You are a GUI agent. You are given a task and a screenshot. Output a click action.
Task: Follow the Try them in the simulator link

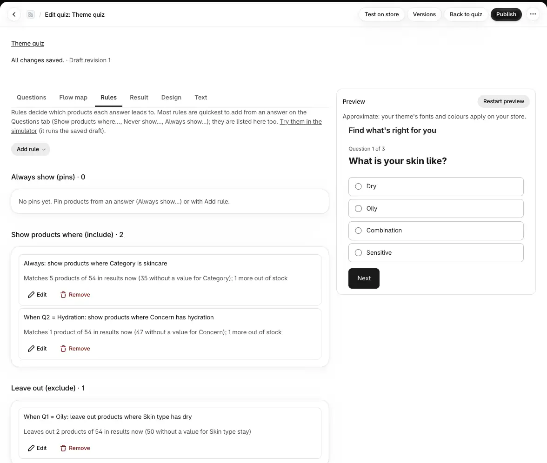click(300, 122)
